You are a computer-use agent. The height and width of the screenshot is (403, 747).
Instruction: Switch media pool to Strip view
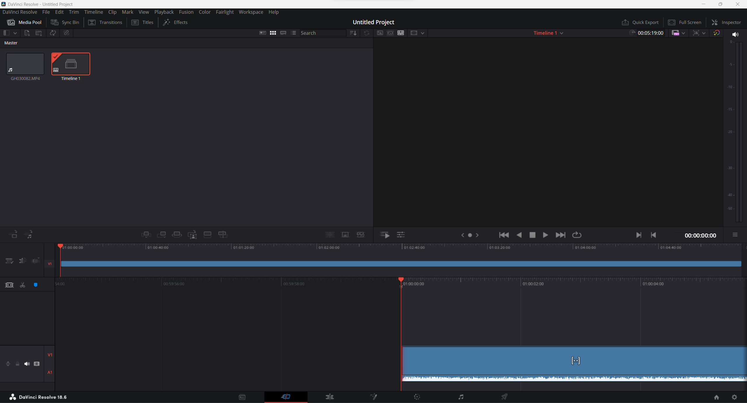283,33
